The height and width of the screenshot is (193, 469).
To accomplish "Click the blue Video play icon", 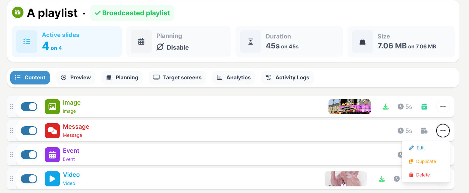I will tap(52, 179).
